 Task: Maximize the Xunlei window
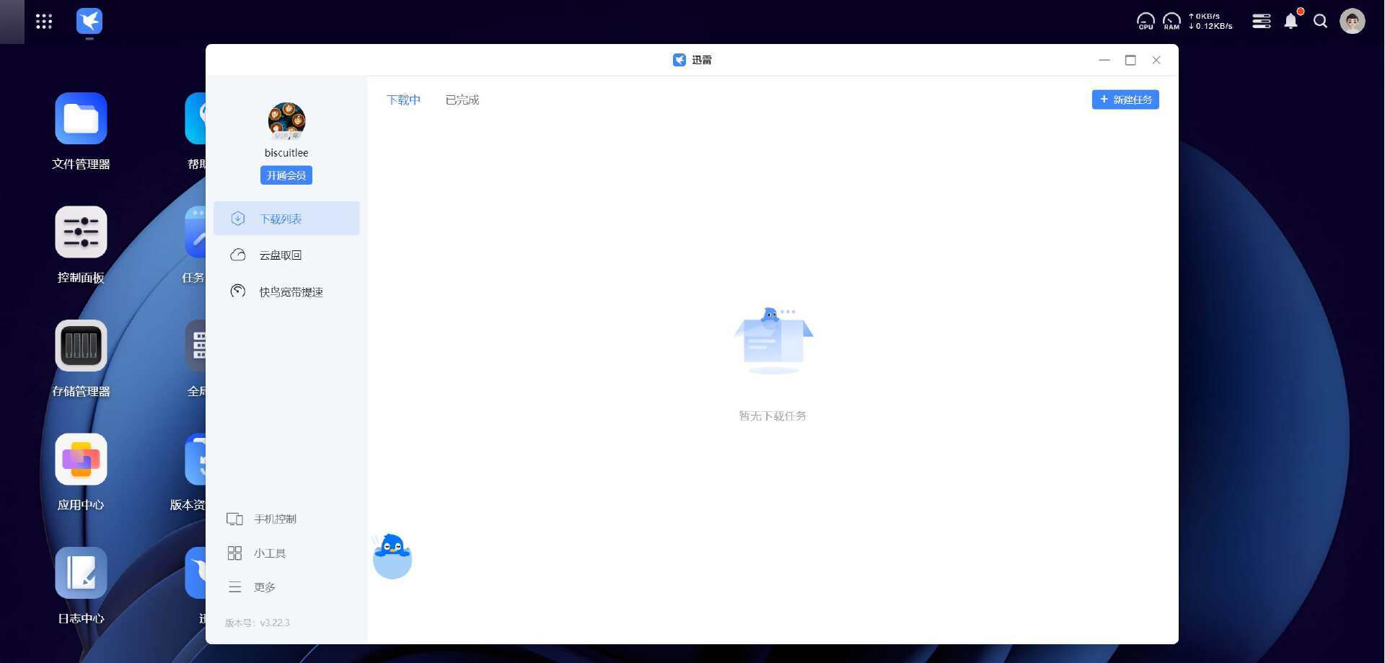coord(1130,60)
